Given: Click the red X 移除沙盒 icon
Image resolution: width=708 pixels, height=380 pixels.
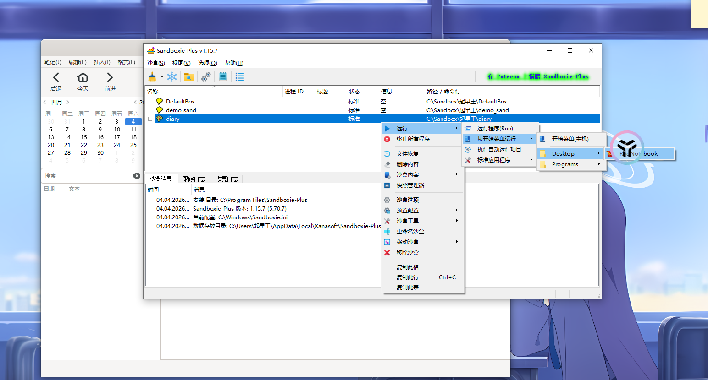Looking at the screenshot, I should click(387, 253).
